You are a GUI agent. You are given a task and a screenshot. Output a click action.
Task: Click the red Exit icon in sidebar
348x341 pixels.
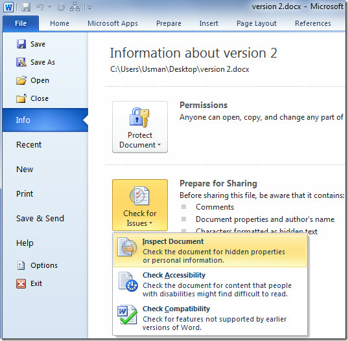[21, 283]
